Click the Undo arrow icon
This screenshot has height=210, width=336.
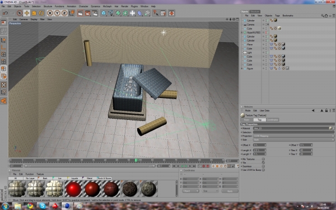(5, 13)
